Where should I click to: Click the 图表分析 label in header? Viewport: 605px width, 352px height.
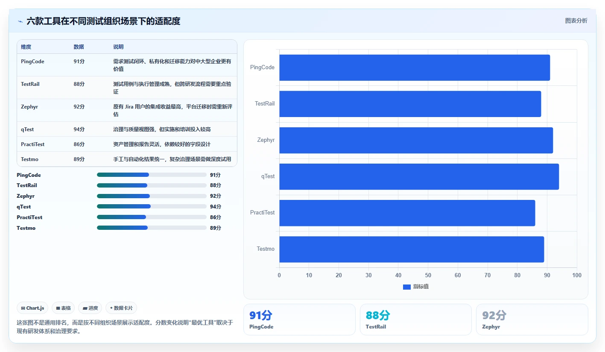(576, 21)
